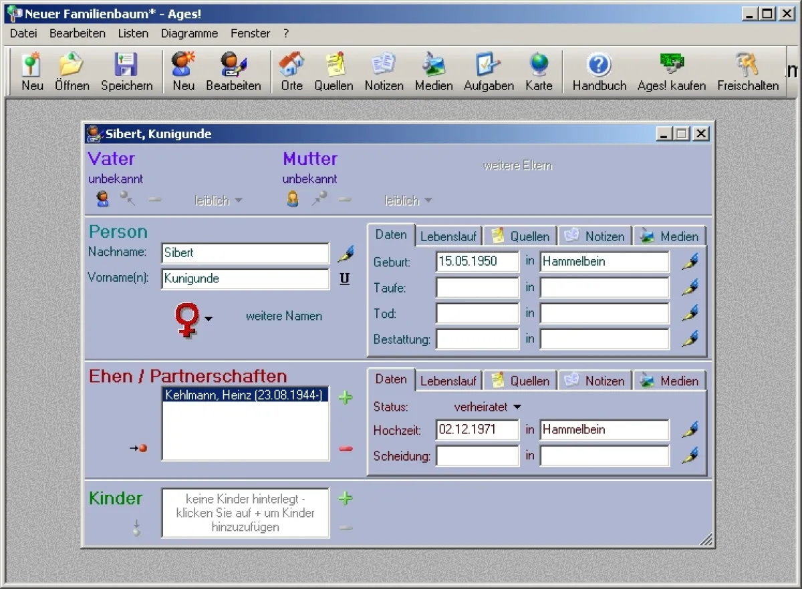
Task: Open the gender symbol dropdown arrow
Action: coord(209,319)
